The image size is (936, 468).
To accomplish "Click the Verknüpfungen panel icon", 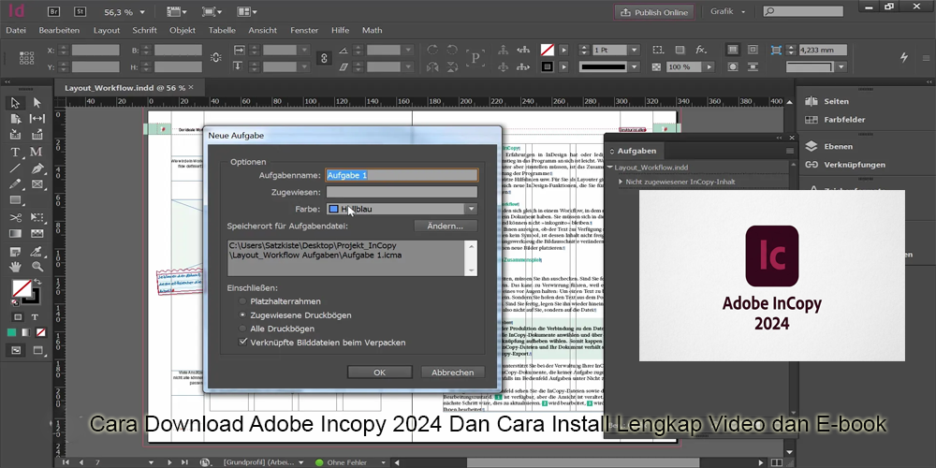I will 811,165.
